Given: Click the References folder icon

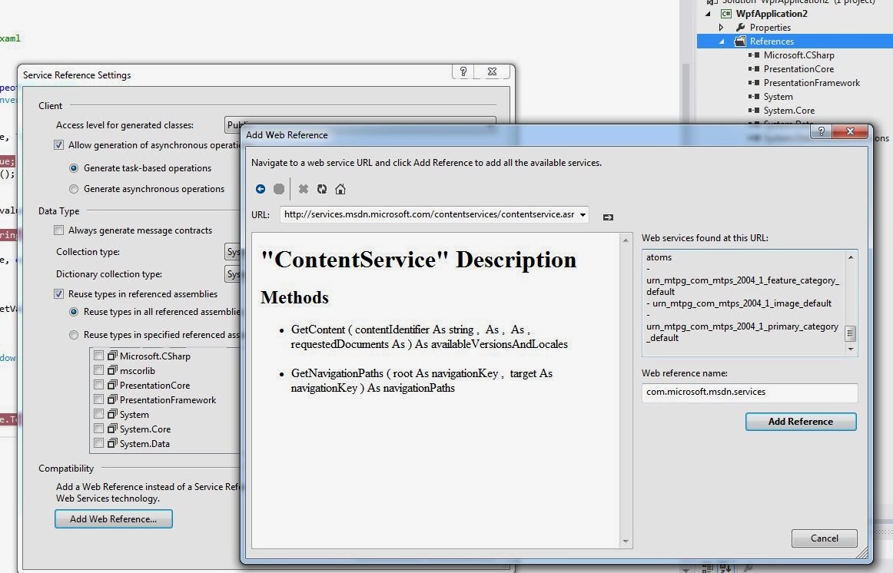Looking at the screenshot, I should tap(740, 41).
